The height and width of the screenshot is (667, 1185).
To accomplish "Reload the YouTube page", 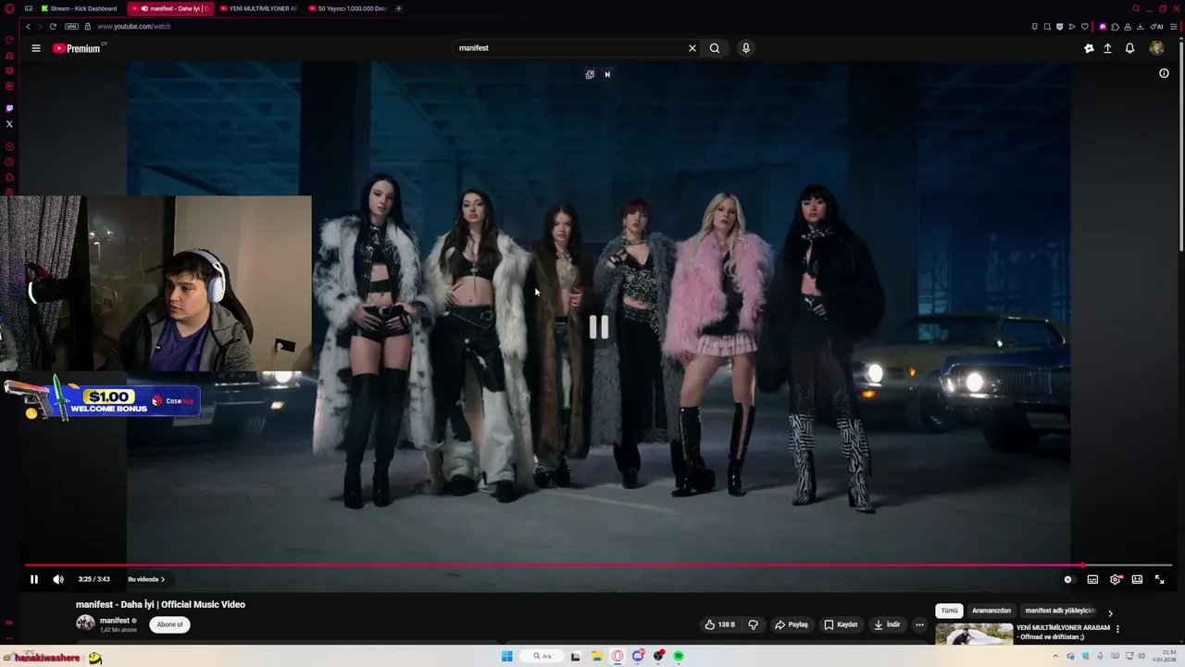I will click(x=53, y=26).
